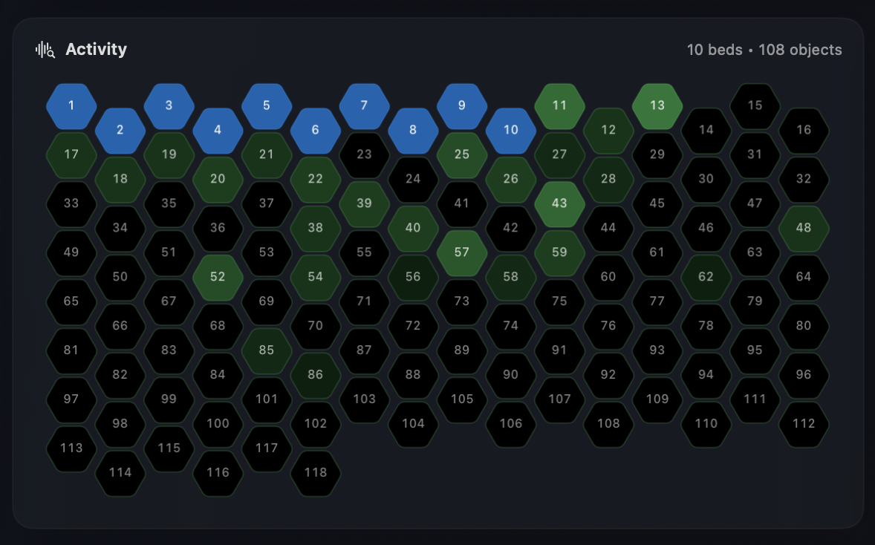Click blue hexagon labeled 6
The width and height of the screenshot is (875, 545).
coord(316,130)
